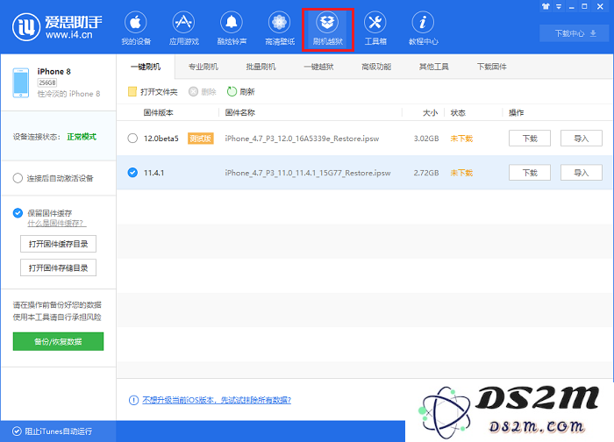The width and height of the screenshot is (614, 442).
Task: Click iPhone_4.7_P3_12.0_16A5339e_Restore.ipsw file name
Action: 302,139
